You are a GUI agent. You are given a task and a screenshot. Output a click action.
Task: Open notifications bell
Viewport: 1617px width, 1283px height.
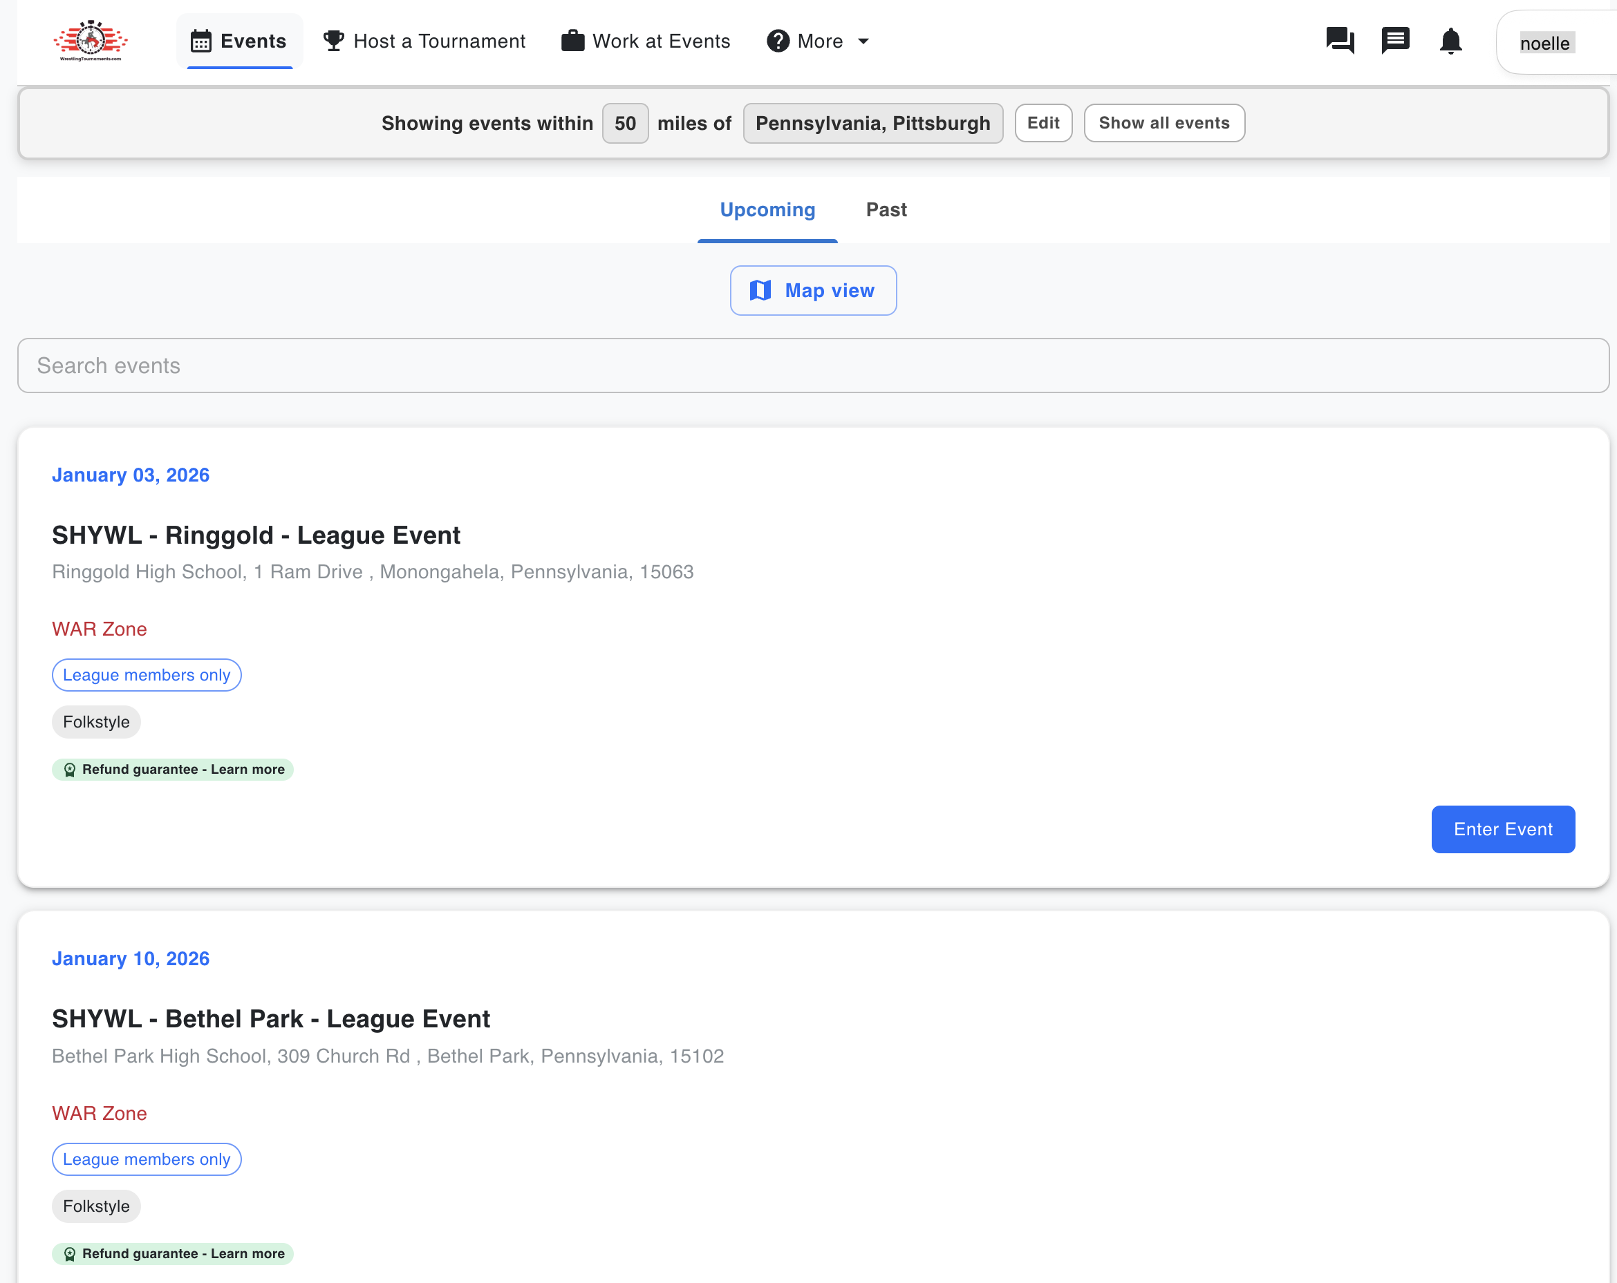coord(1450,41)
